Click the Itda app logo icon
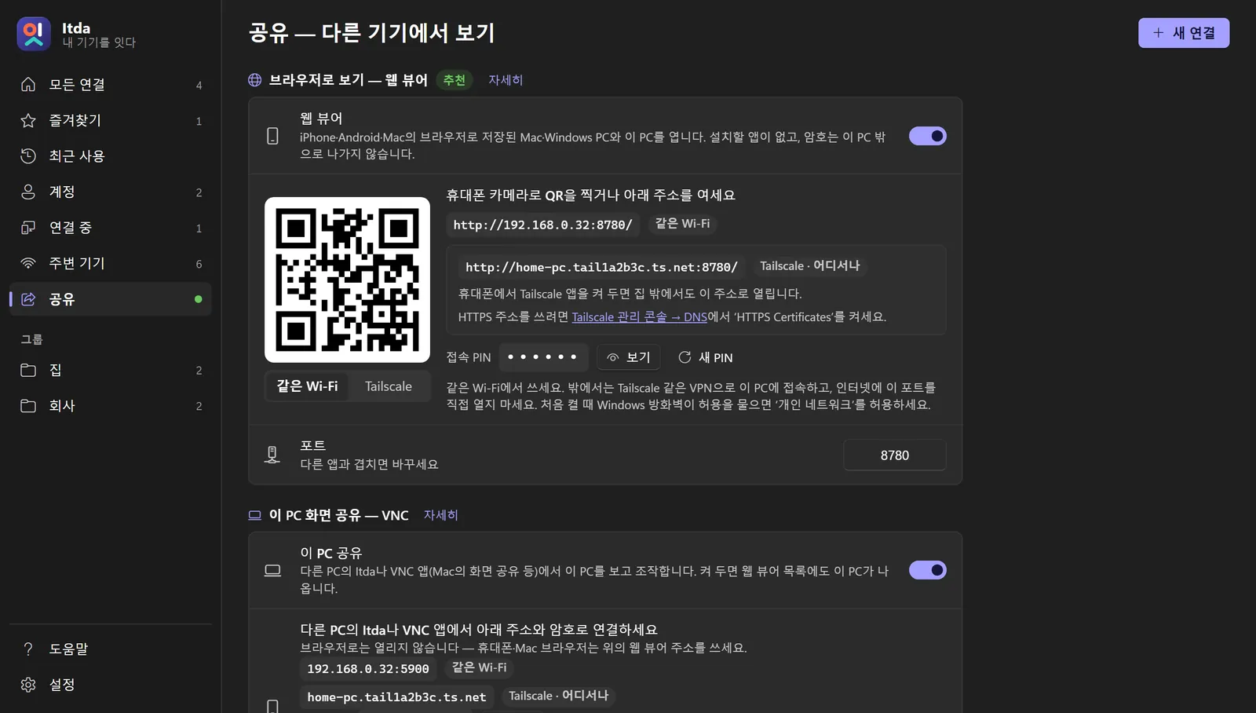This screenshot has height=713, width=1256. click(x=34, y=34)
